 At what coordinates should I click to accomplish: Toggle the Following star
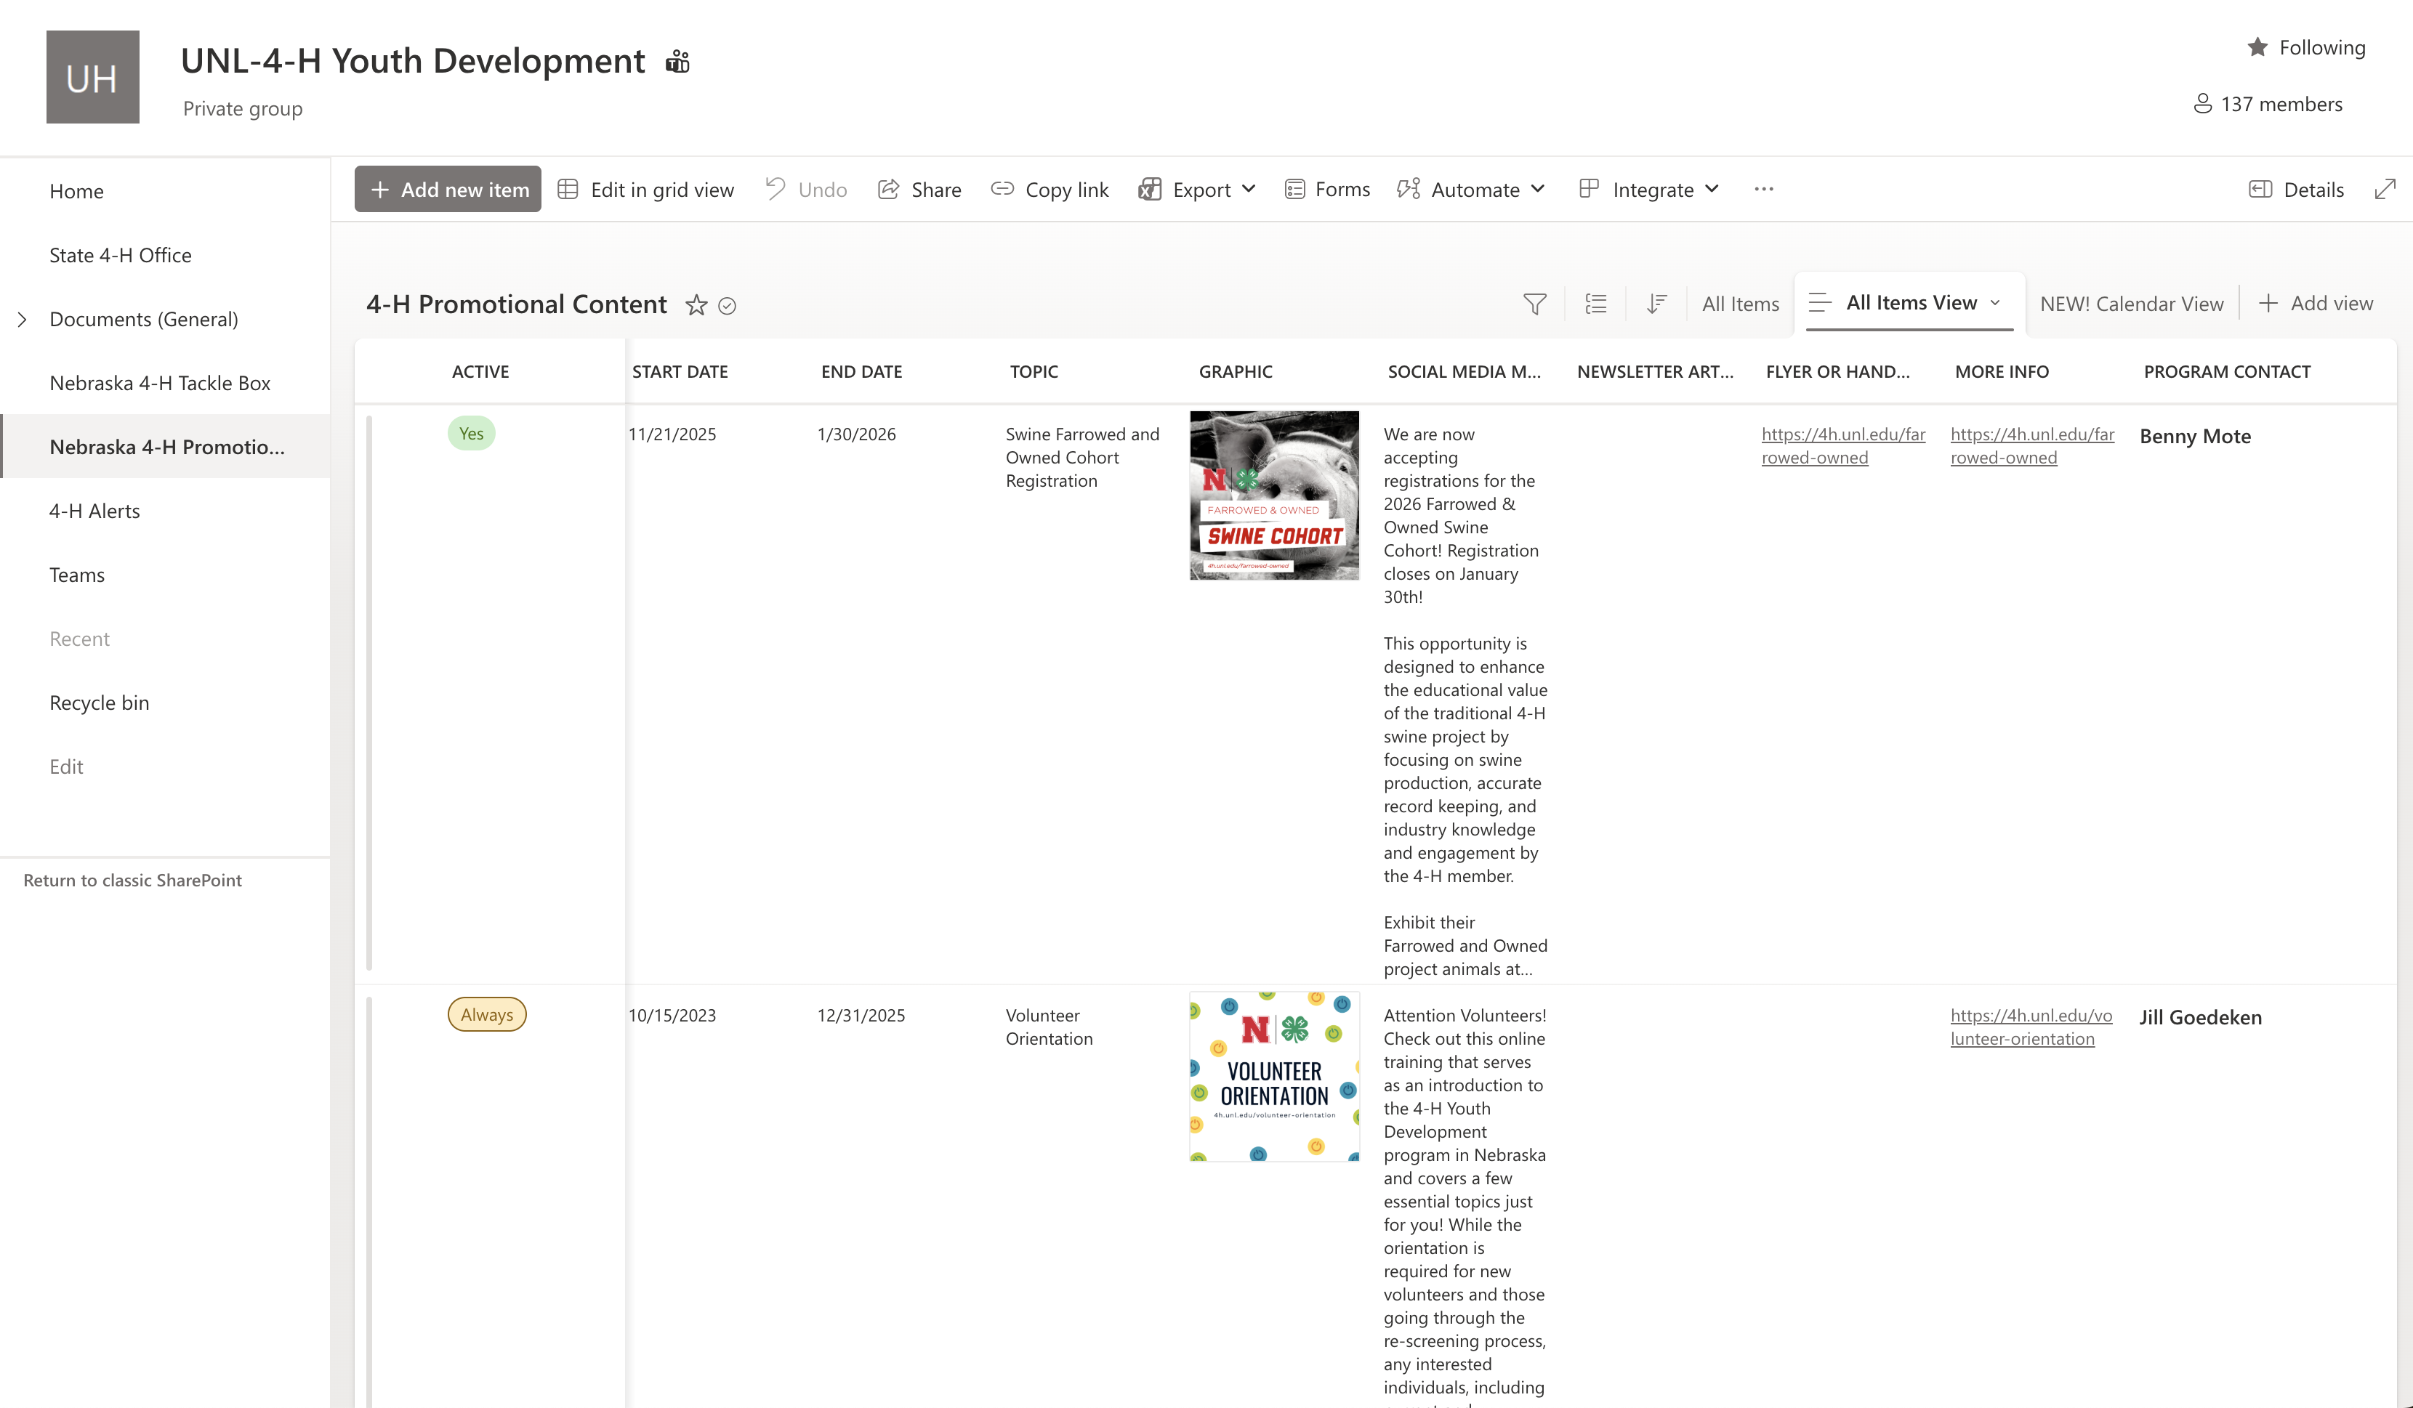[x=2258, y=47]
